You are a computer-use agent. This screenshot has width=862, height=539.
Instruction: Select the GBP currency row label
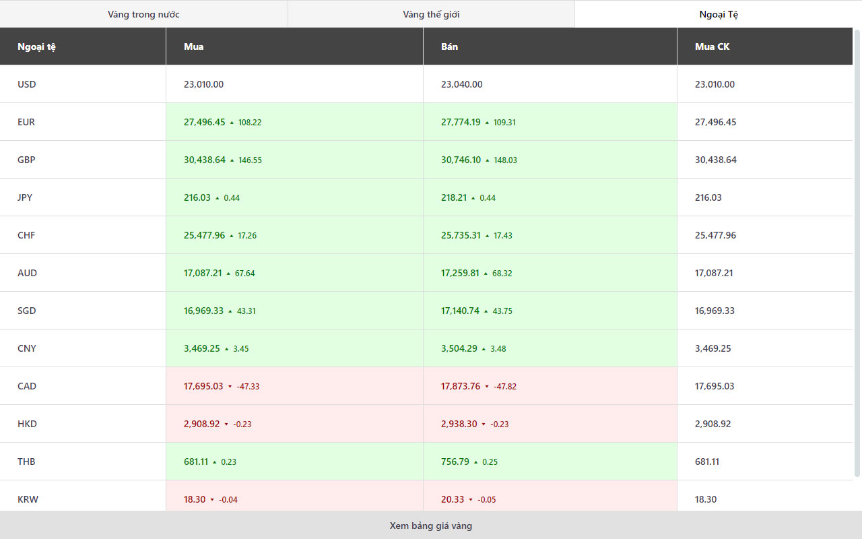click(x=26, y=160)
